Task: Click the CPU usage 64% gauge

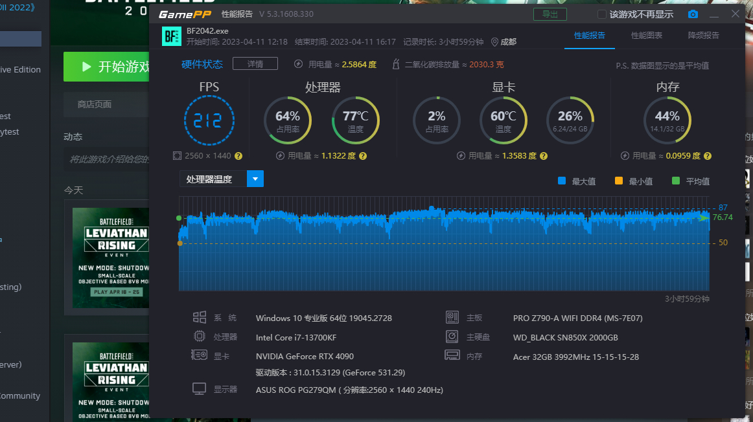Action: click(x=288, y=120)
